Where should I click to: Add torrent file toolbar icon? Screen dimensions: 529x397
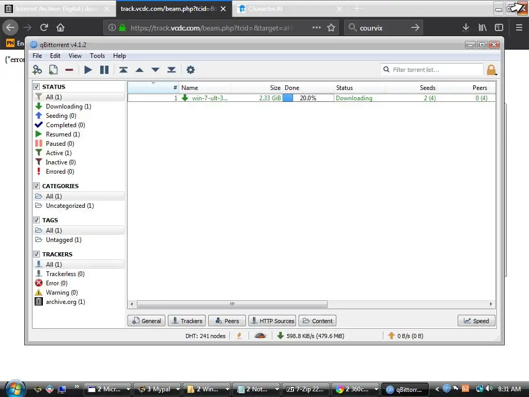53,70
